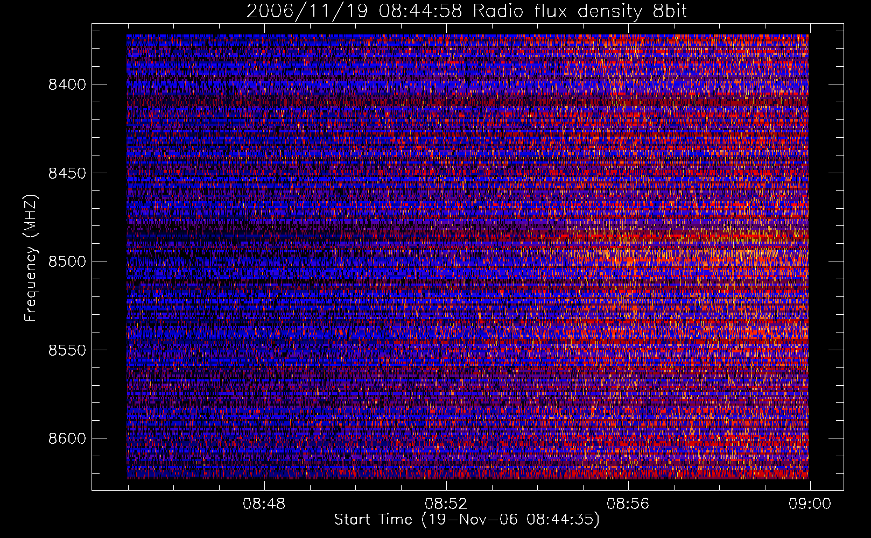This screenshot has width=871, height=538.
Task: Click the "Start Time (19-Nov-06 08:44:35)" label
Action: 467,520
